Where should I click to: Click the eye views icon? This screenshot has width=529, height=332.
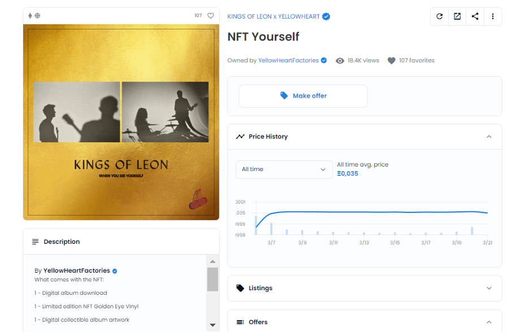[x=340, y=60]
